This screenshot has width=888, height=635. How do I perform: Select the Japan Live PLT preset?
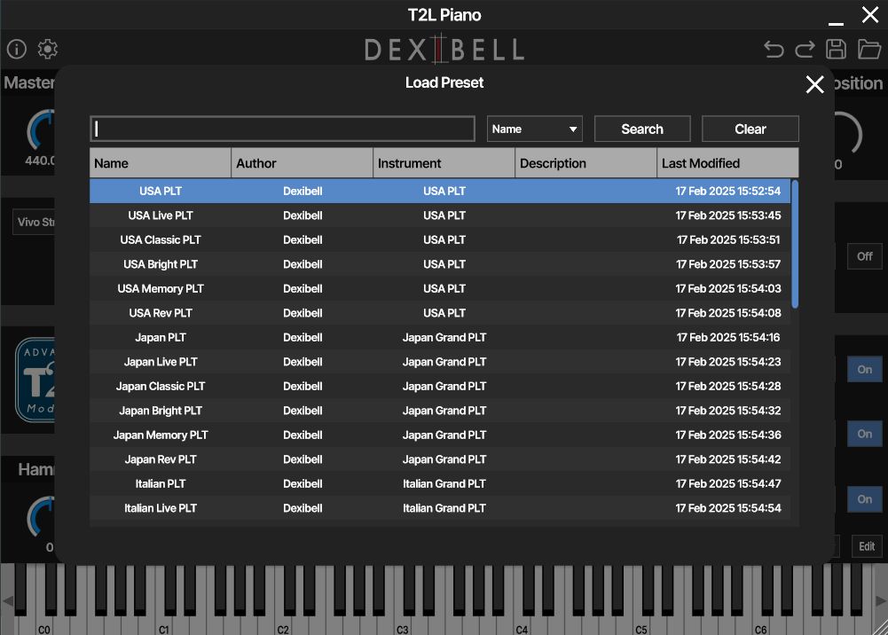click(440, 362)
